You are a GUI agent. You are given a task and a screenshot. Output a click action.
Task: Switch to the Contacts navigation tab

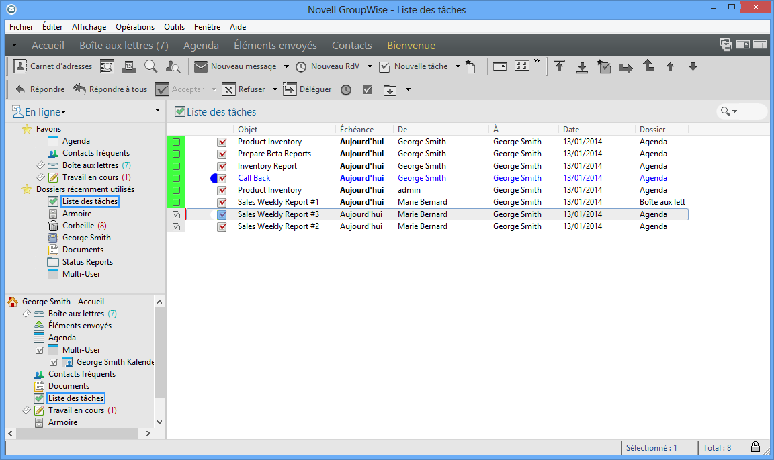tap(352, 46)
